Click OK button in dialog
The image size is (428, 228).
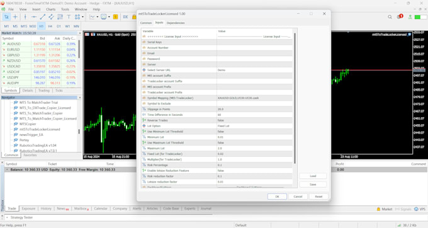coord(277,197)
